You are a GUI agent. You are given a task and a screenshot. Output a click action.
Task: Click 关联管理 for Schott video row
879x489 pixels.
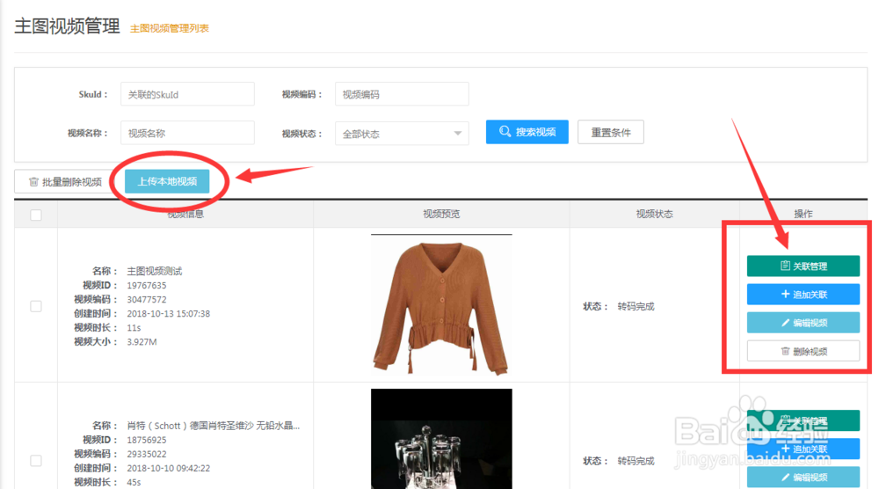tap(803, 420)
